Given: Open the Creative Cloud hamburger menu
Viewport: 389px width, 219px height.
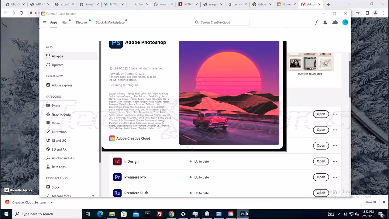Looking at the screenshot, I should (x=45, y=23).
